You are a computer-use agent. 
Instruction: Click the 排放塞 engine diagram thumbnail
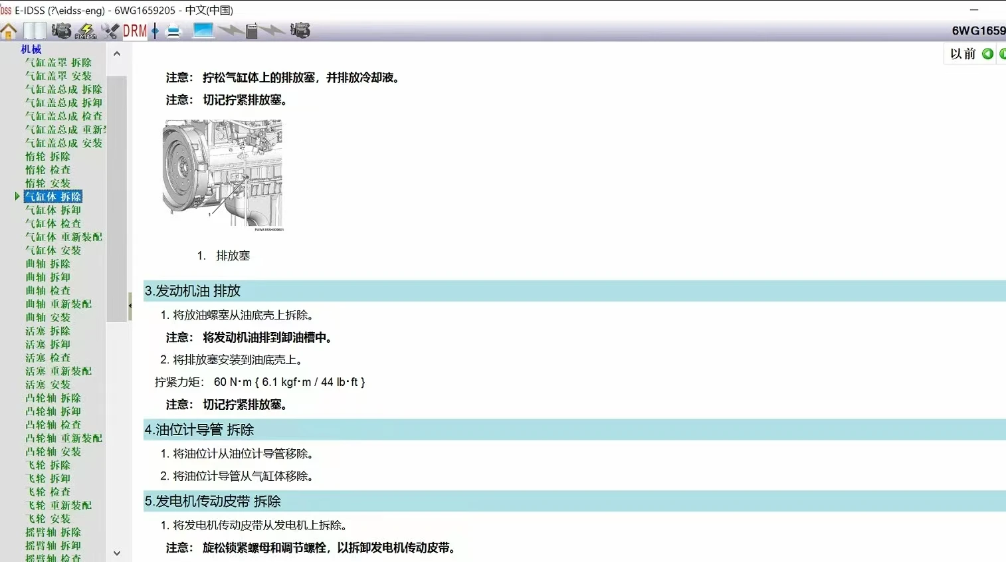tap(223, 173)
